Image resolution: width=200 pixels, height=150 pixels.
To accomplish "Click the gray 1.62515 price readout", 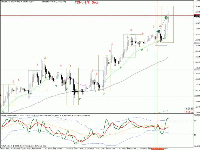I will [189, 109].
